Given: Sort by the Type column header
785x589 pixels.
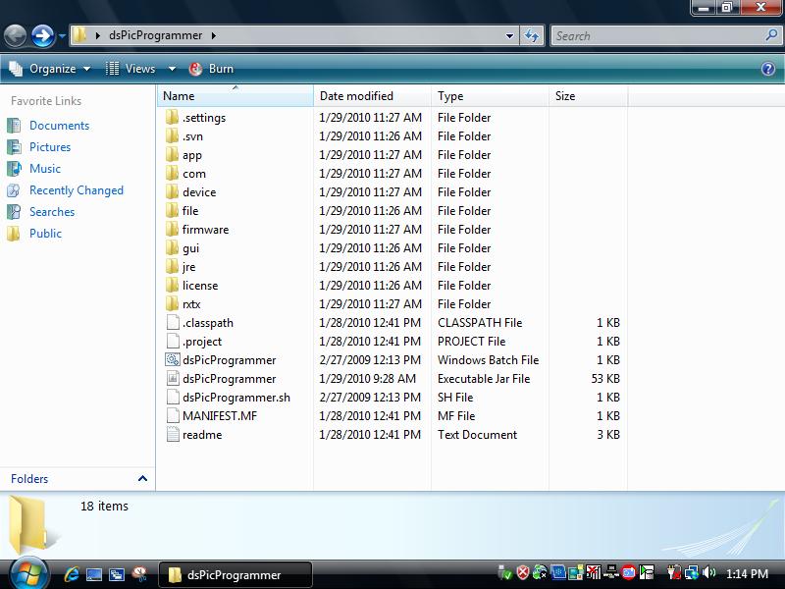Looking at the screenshot, I should (x=450, y=96).
